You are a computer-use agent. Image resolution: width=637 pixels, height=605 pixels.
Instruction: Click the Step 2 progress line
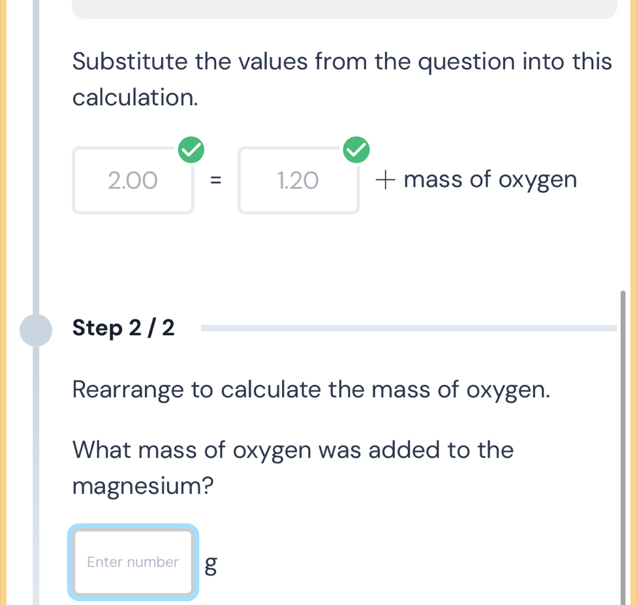[405, 329]
